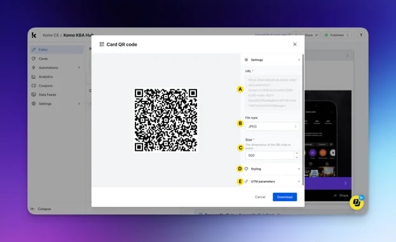Click the Coupons icon in sidebar

click(x=34, y=85)
